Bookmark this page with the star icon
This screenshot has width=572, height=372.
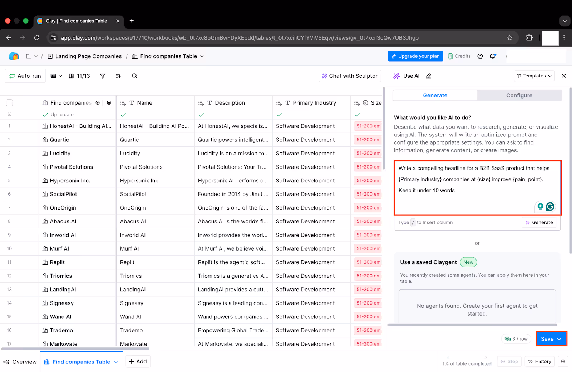(x=510, y=37)
